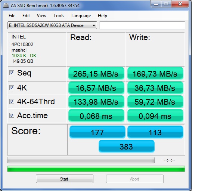Click the read score 177

(97, 132)
